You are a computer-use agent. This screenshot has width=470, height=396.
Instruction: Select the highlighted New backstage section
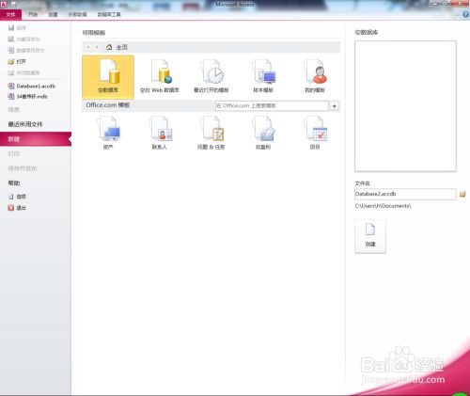36,139
